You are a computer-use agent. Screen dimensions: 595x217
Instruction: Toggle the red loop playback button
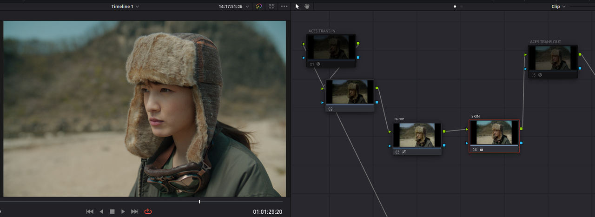(x=148, y=211)
